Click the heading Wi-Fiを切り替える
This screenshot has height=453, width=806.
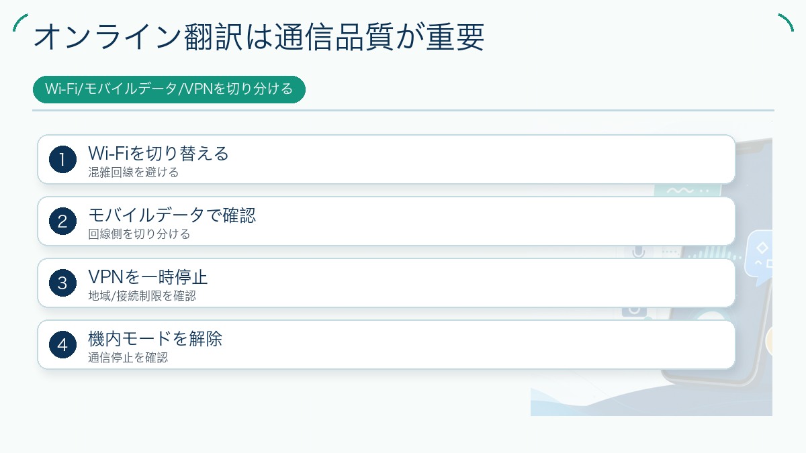point(159,154)
